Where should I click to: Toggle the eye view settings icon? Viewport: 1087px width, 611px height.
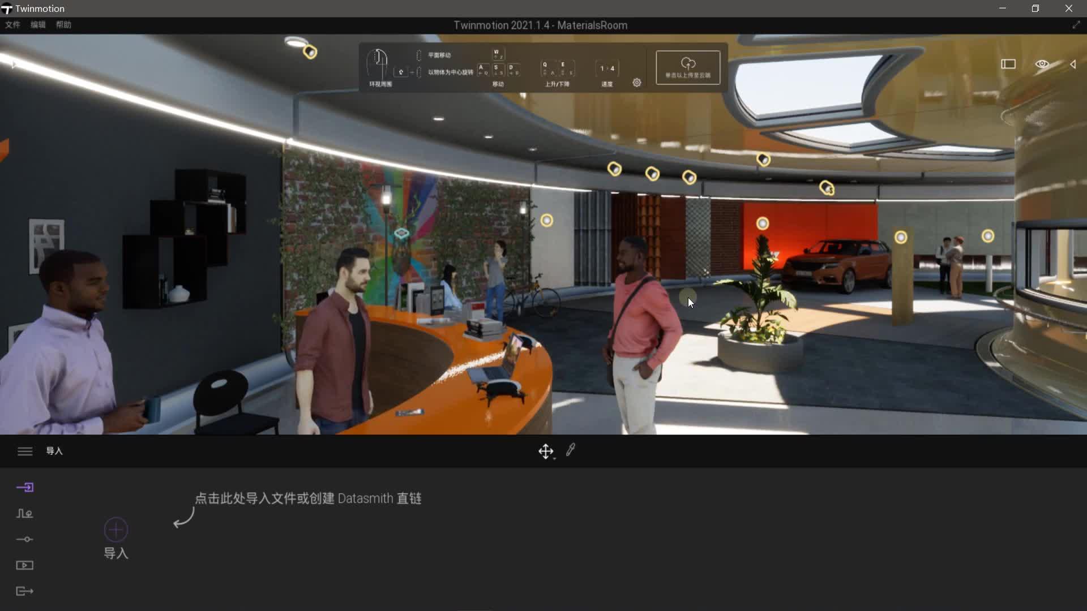pos(1042,64)
